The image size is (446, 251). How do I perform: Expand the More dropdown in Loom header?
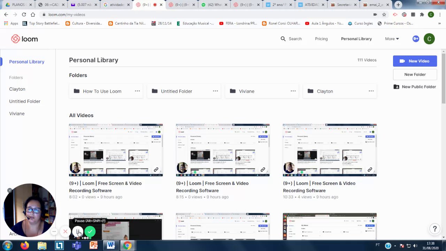pyautogui.click(x=392, y=39)
